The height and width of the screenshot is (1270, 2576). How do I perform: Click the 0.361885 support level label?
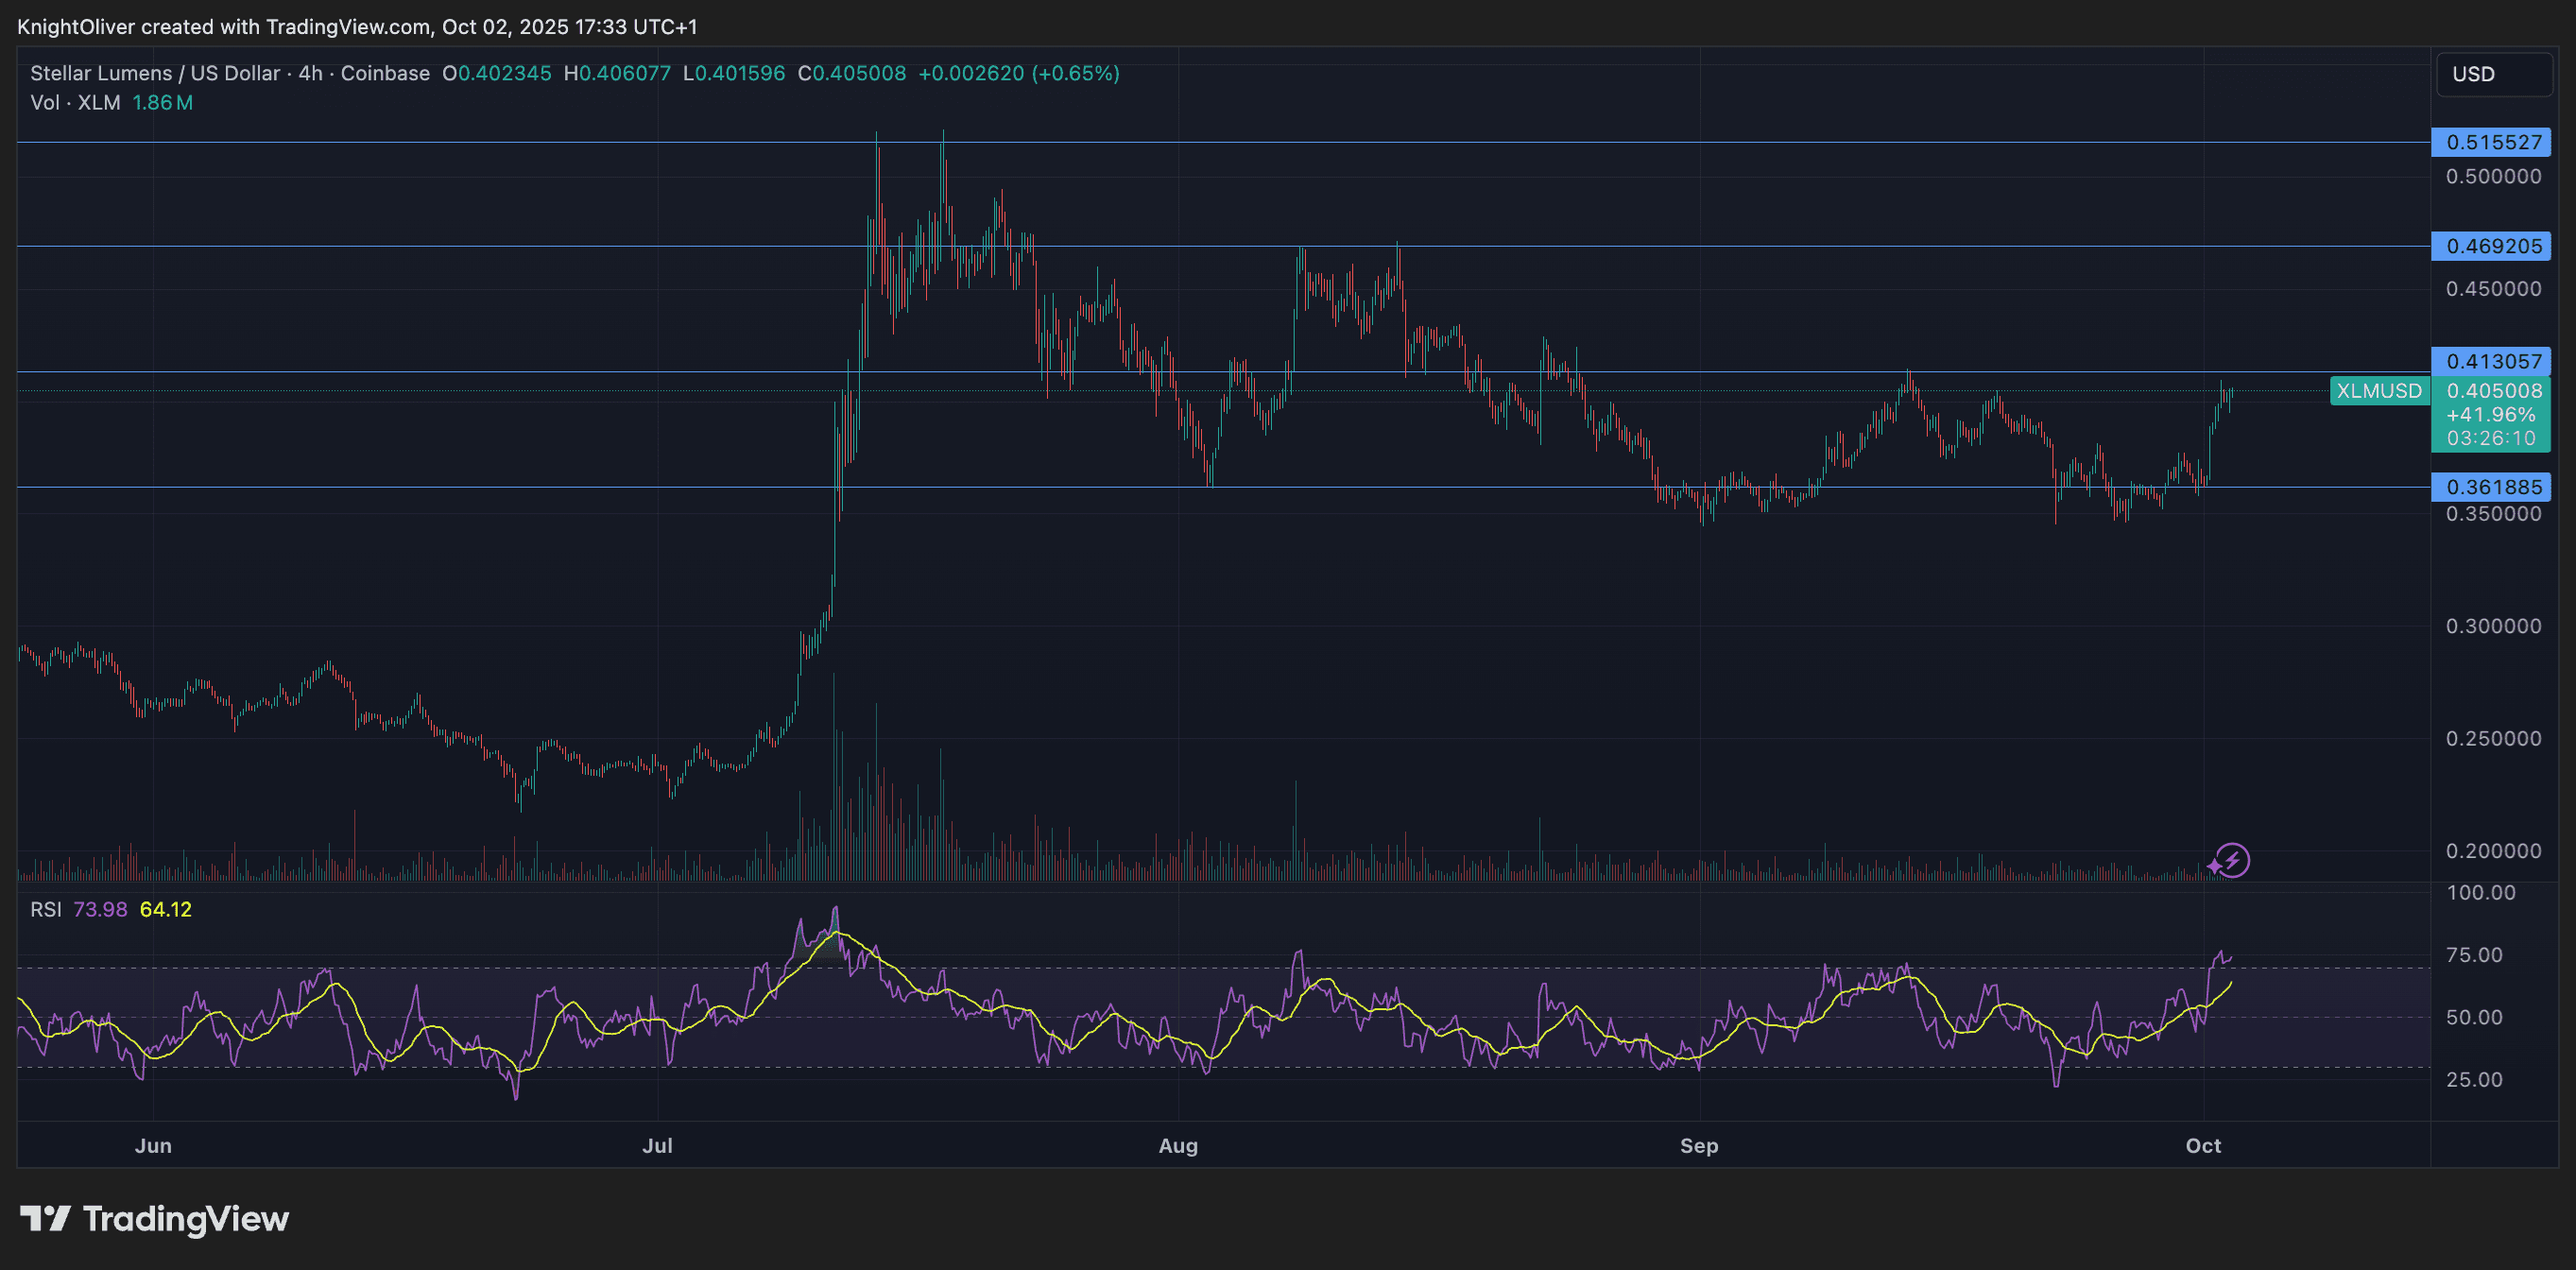(x=2491, y=487)
